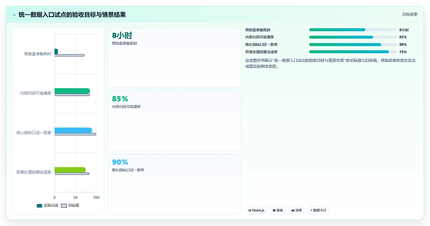The width and height of the screenshot is (430, 226).
Task: Click the description paragraph starting 这张图并列展示
Action: click(330, 63)
